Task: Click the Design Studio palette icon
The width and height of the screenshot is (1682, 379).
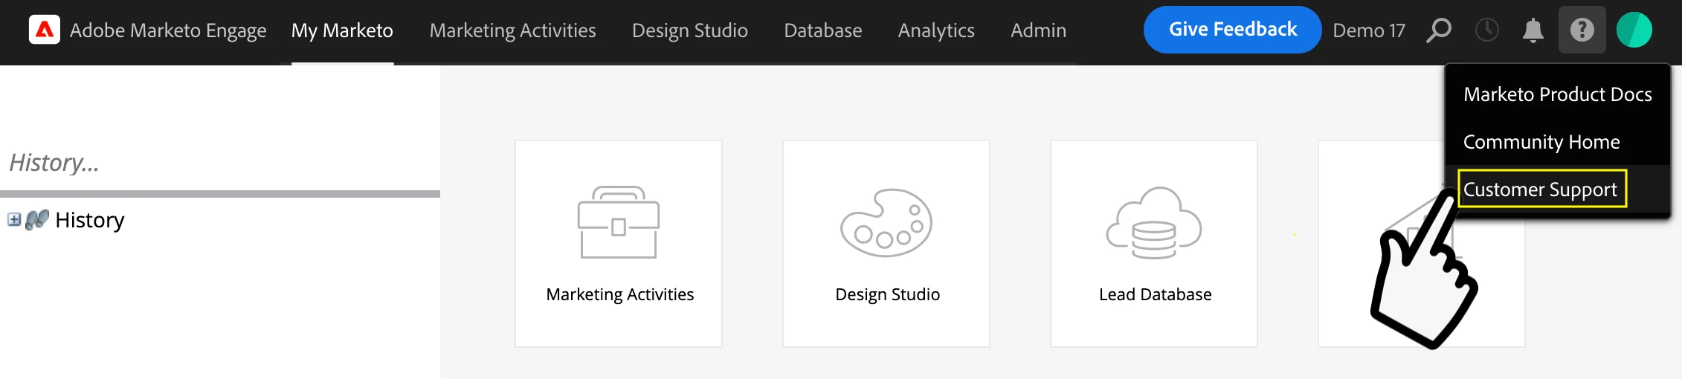Action: (886, 222)
